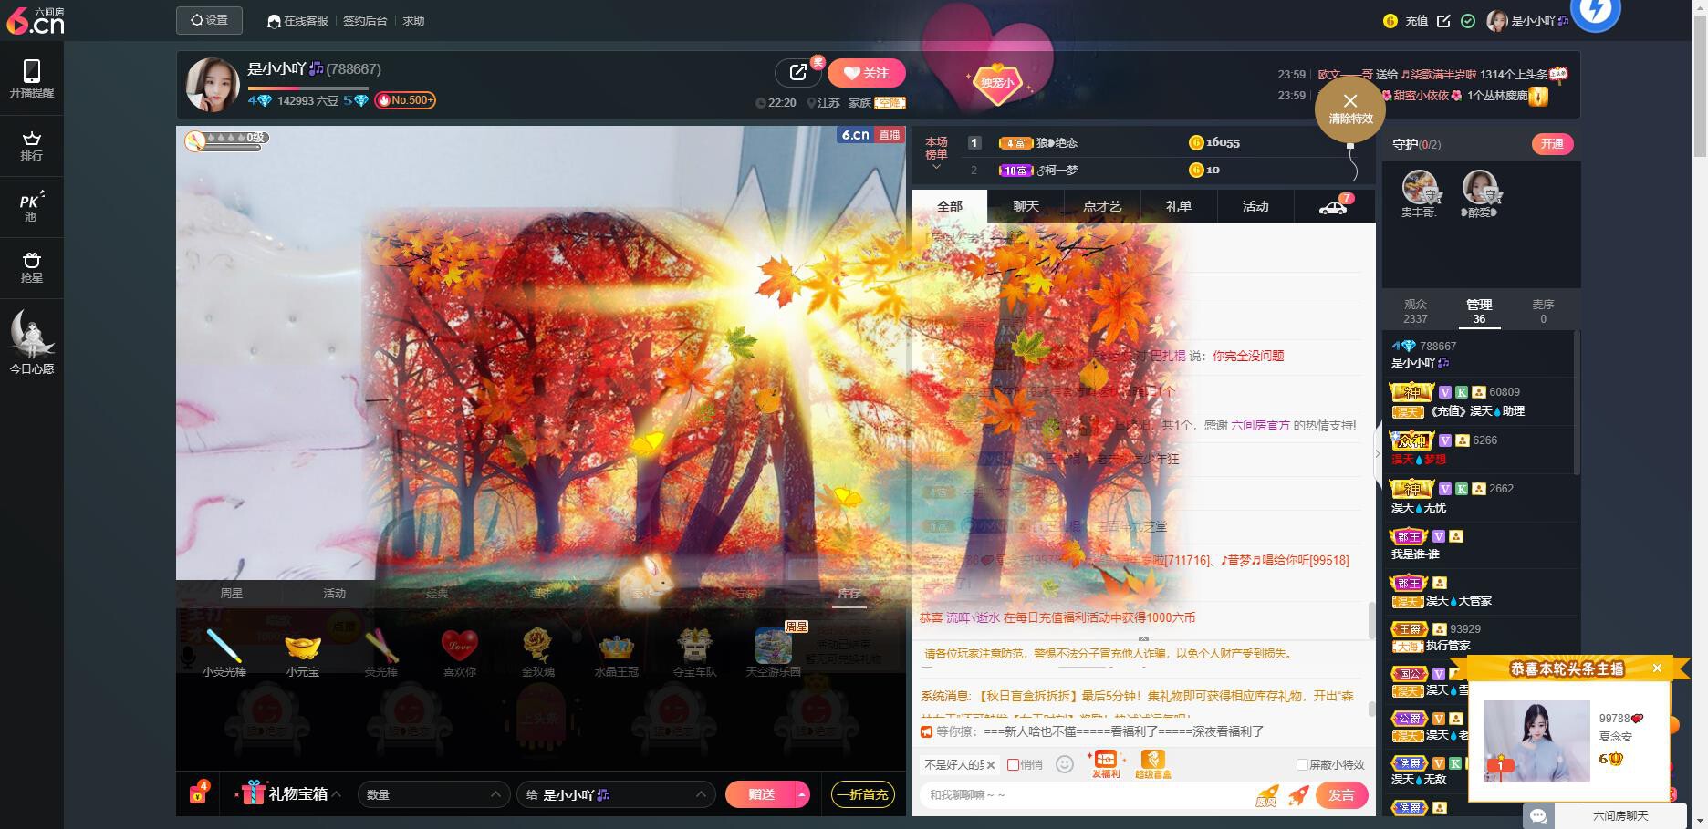Select the 库存 gift category tab

tap(849, 594)
